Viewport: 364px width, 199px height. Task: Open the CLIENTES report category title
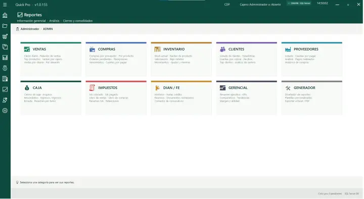coord(236,49)
